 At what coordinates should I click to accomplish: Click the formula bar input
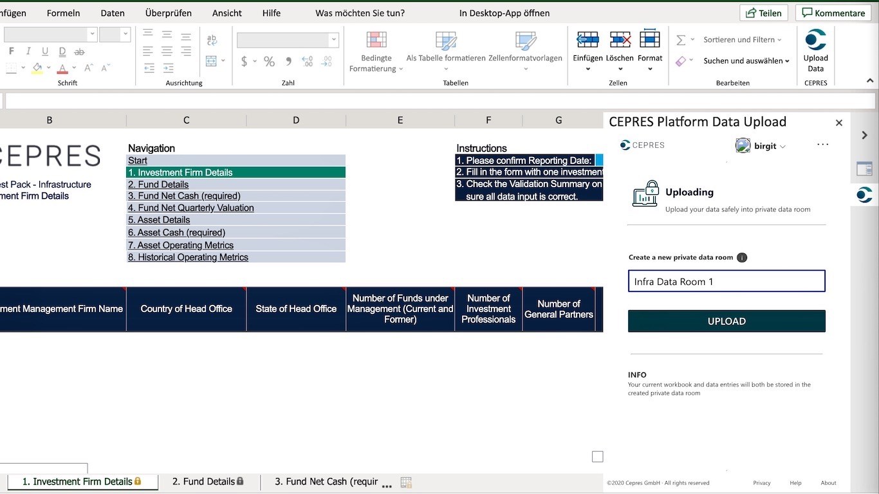440,101
